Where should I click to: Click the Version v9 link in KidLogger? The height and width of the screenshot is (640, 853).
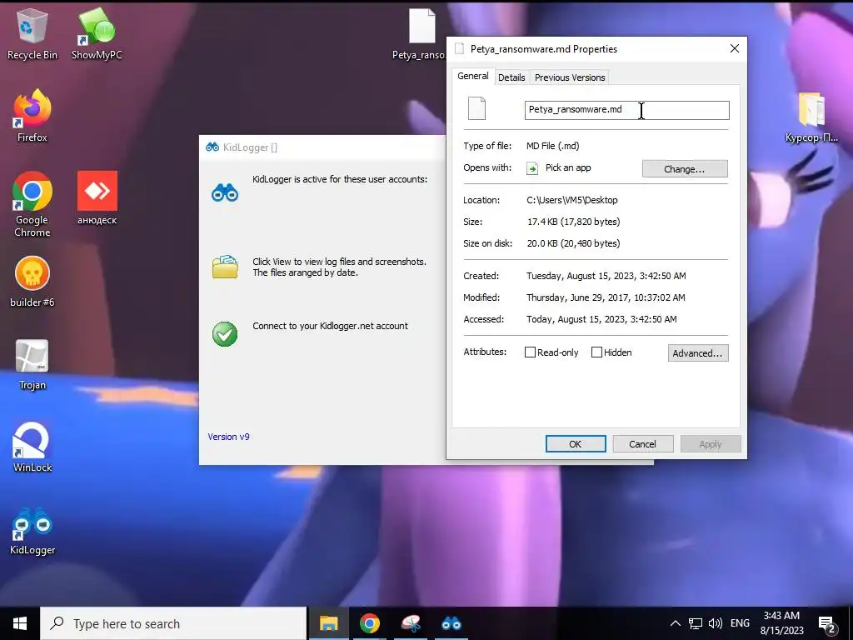[228, 437]
